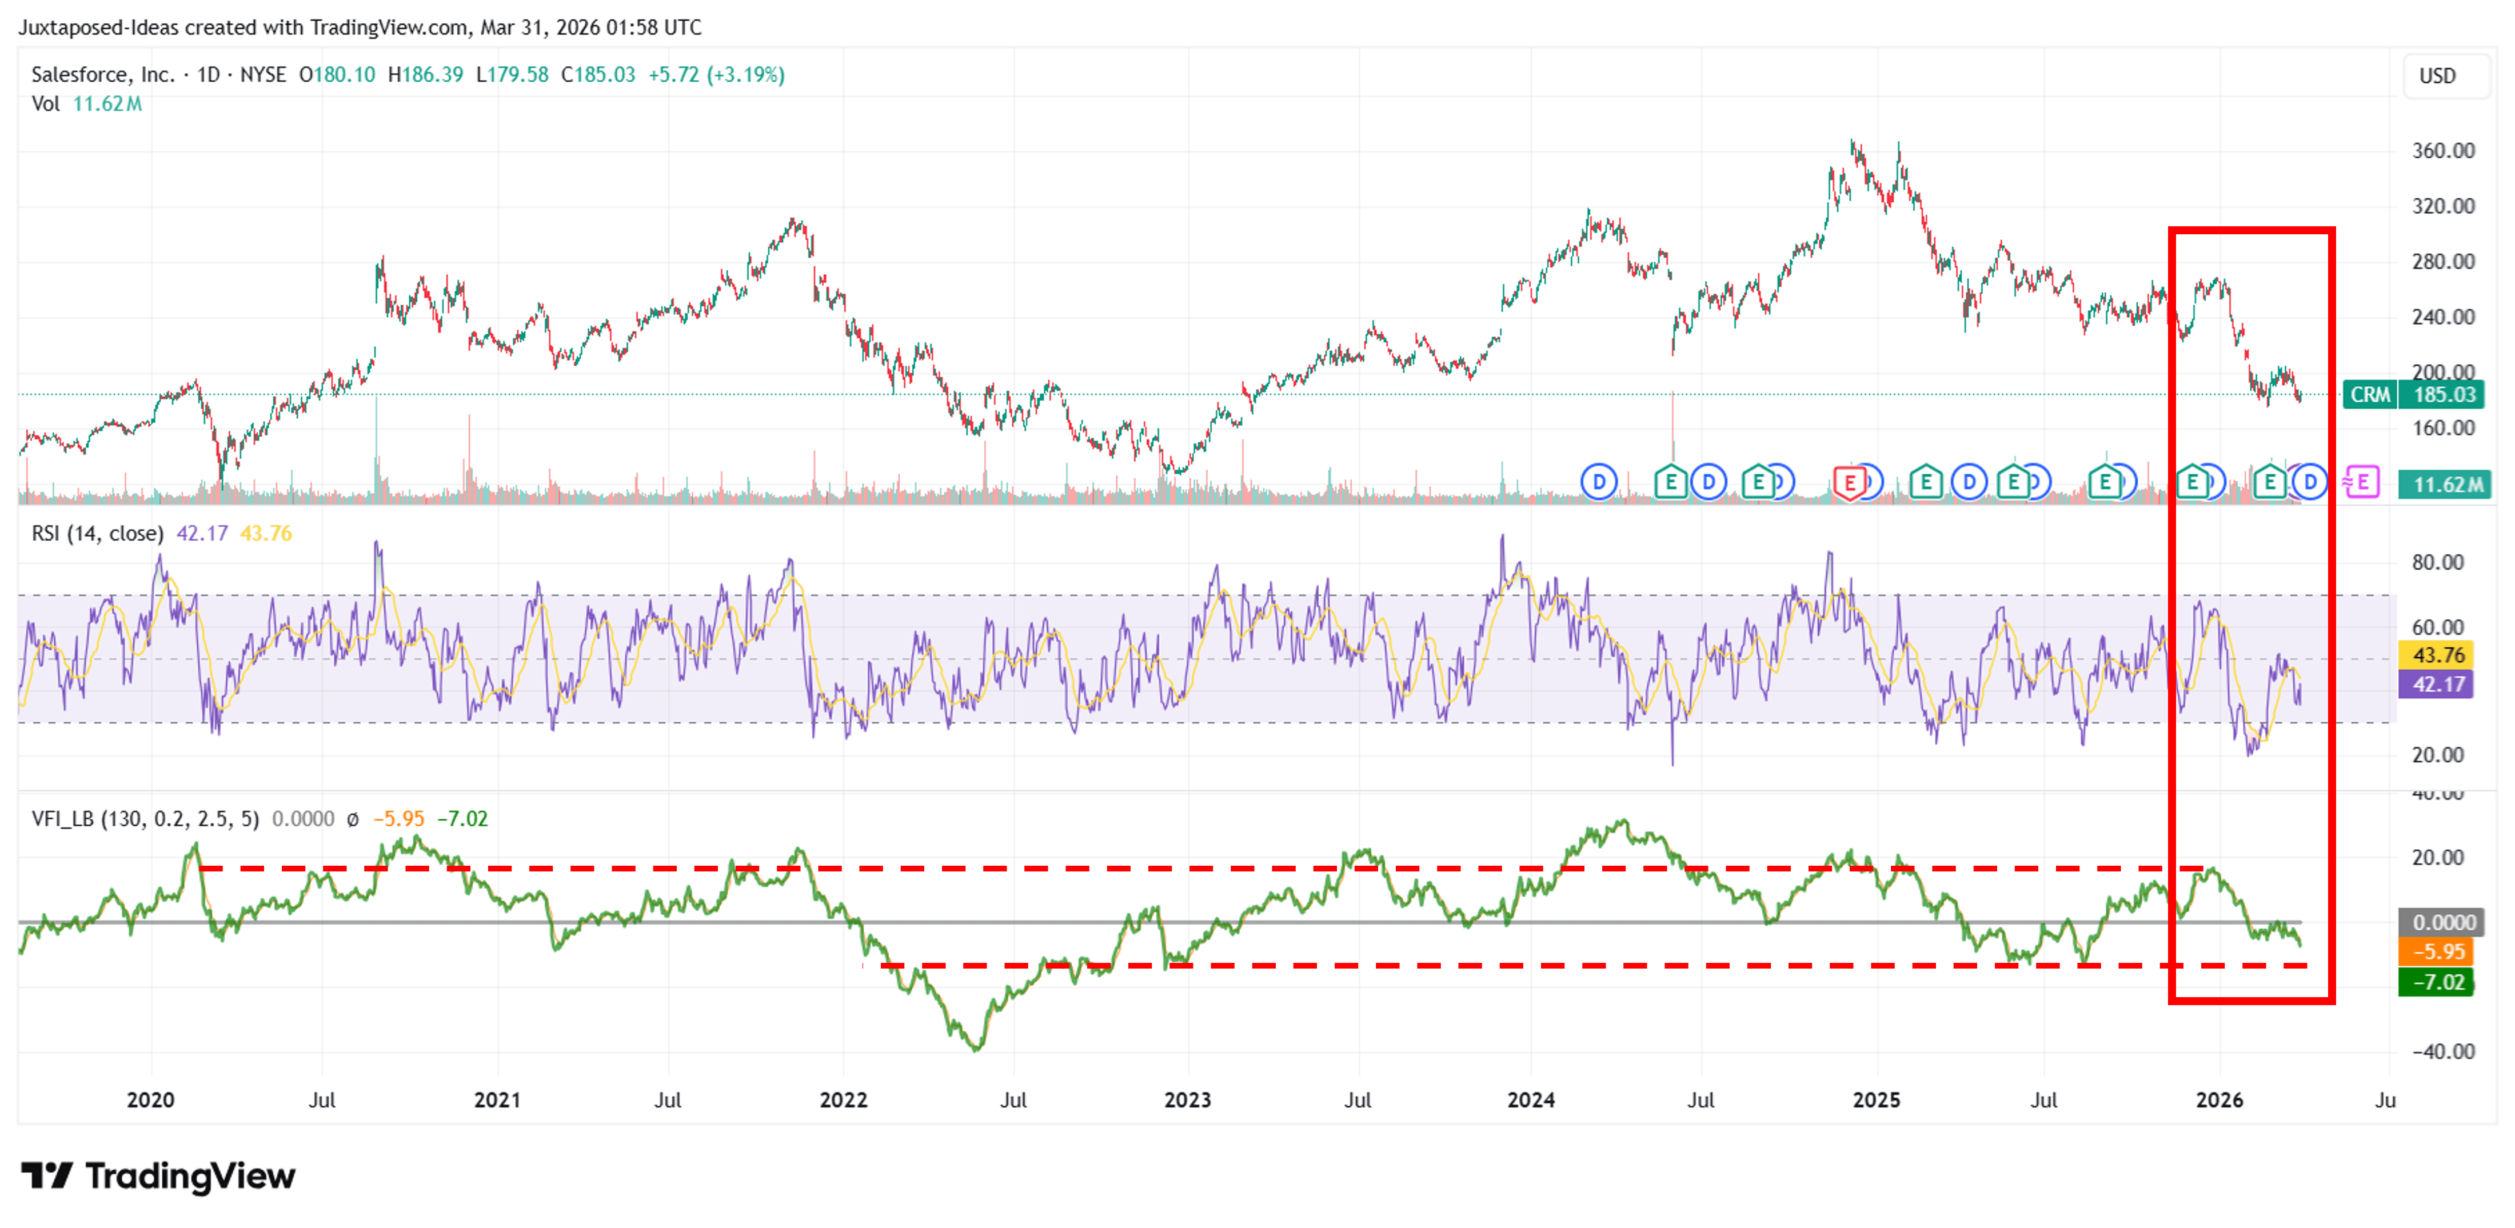This screenshot has height=1228, width=2515.
Task: Click the red earnings marker from December 2024
Action: (1849, 483)
